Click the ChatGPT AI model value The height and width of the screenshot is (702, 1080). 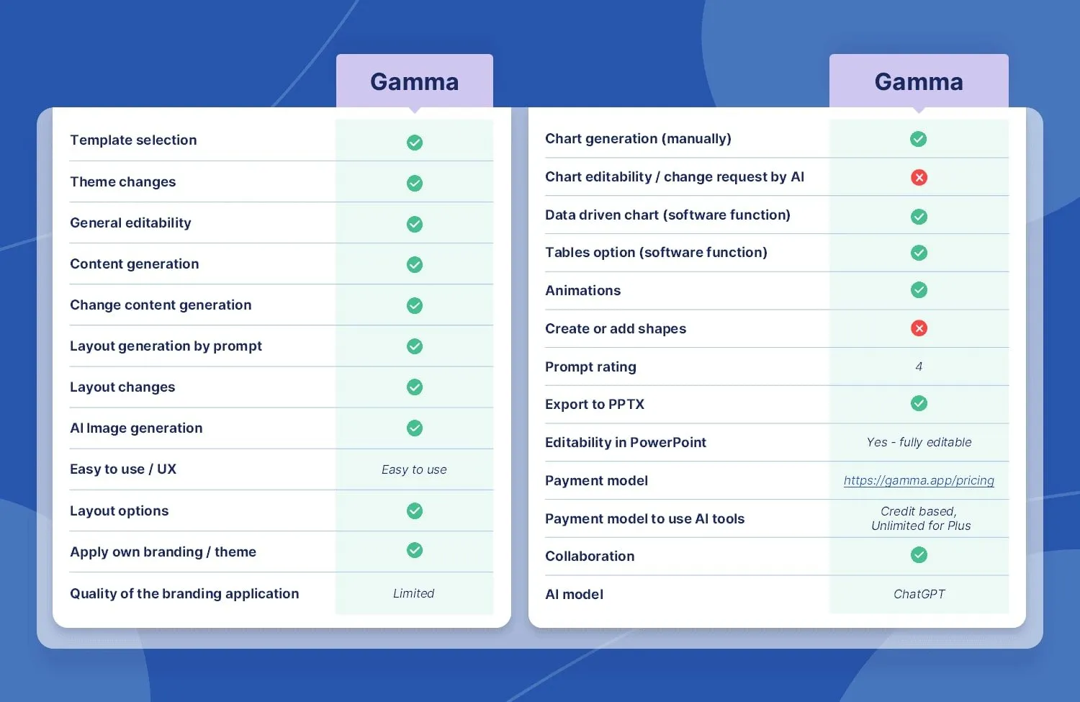(919, 594)
